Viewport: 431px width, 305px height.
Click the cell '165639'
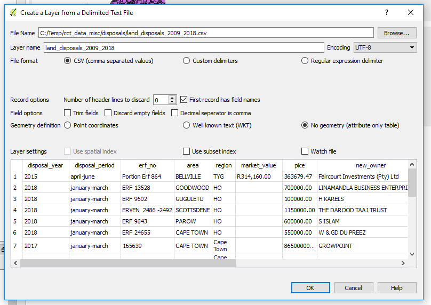click(147, 246)
